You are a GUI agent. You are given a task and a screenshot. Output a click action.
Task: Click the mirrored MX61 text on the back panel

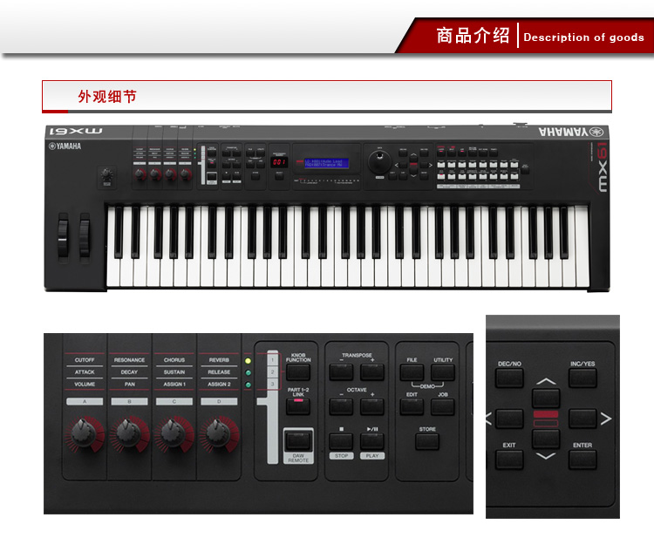point(76,131)
